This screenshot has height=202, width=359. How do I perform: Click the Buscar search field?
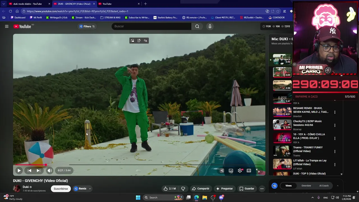click(x=151, y=26)
